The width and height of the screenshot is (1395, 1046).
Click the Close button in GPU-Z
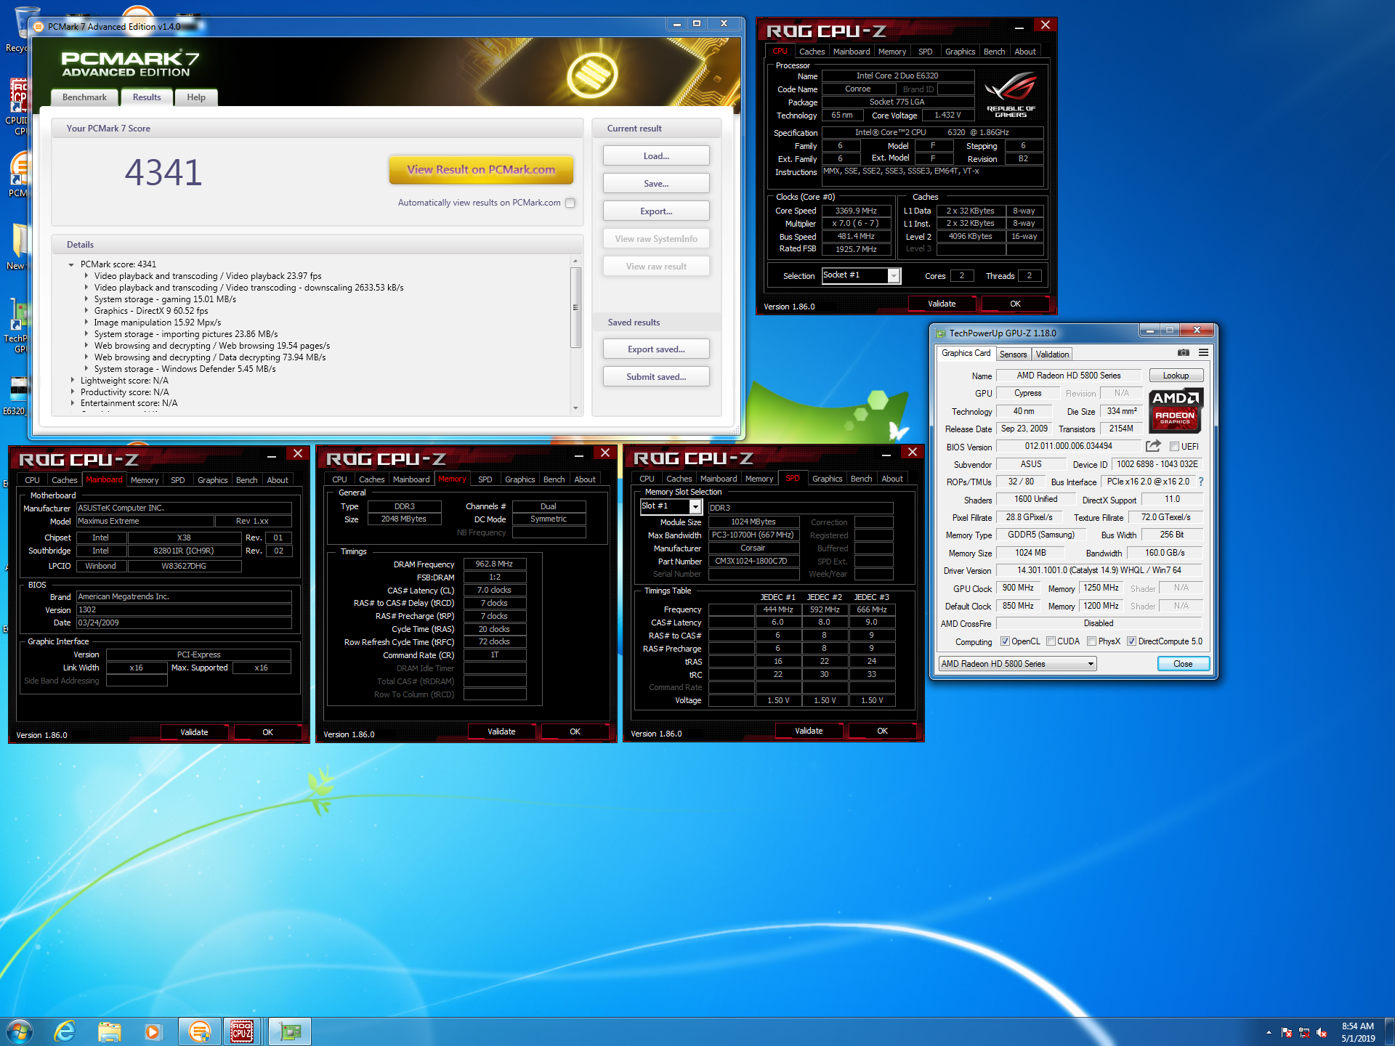pyautogui.click(x=1183, y=664)
